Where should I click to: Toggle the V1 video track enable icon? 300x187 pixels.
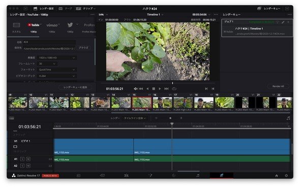click(x=15, y=147)
